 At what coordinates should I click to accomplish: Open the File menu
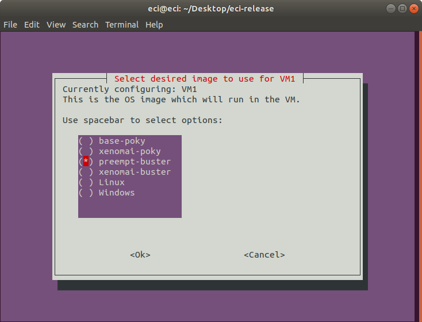click(10, 25)
